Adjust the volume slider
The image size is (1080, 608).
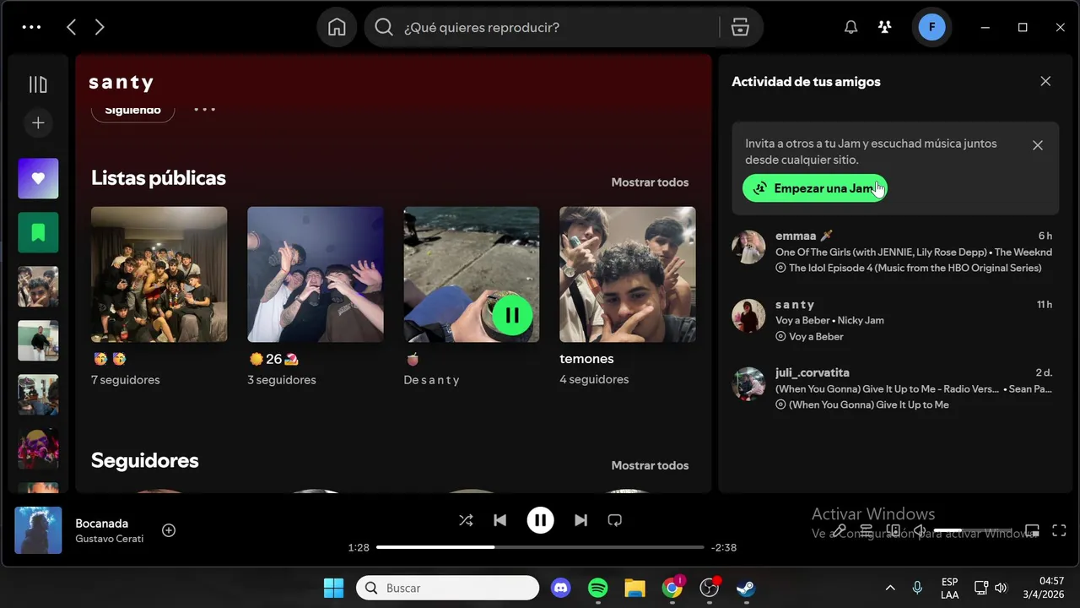click(x=973, y=530)
